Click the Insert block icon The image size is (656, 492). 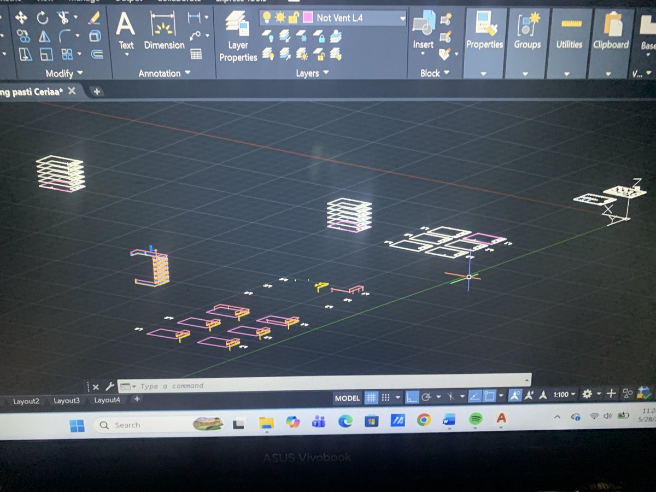(x=423, y=31)
